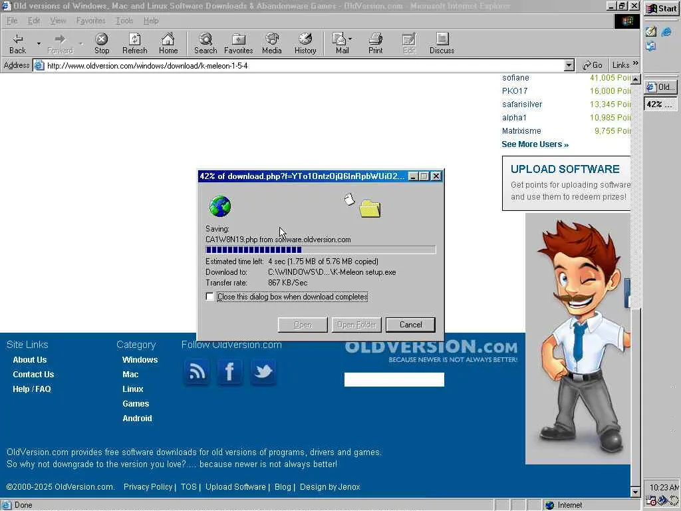Open the Privacy Policy link
The image size is (681, 511).
(148, 486)
